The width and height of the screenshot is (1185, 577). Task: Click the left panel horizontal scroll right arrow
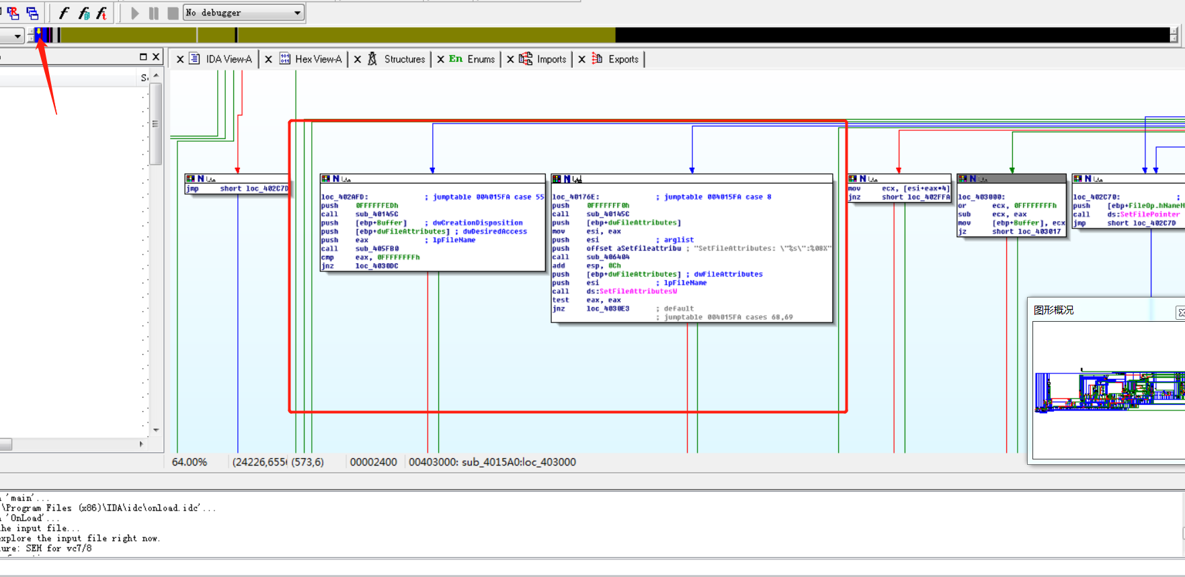141,444
